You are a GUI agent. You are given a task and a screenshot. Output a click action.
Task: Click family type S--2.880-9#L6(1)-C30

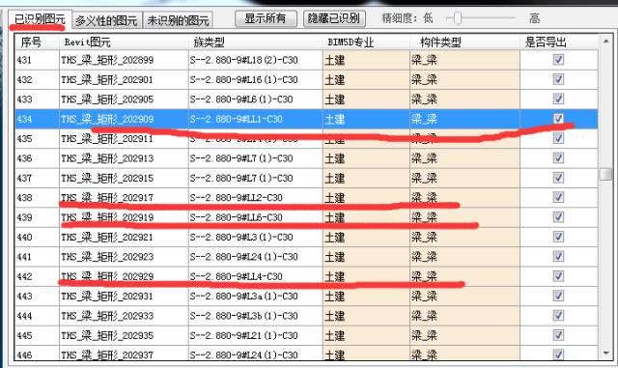241,99
